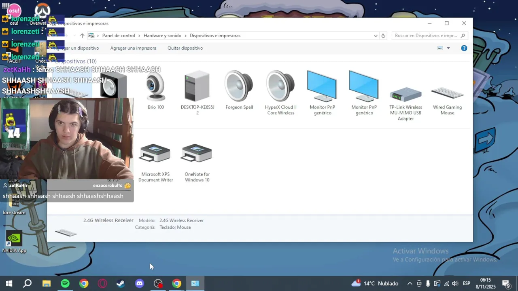Image resolution: width=518 pixels, height=291 pixels.
Task: Open Windows Start menu
Action: point(9,283)
